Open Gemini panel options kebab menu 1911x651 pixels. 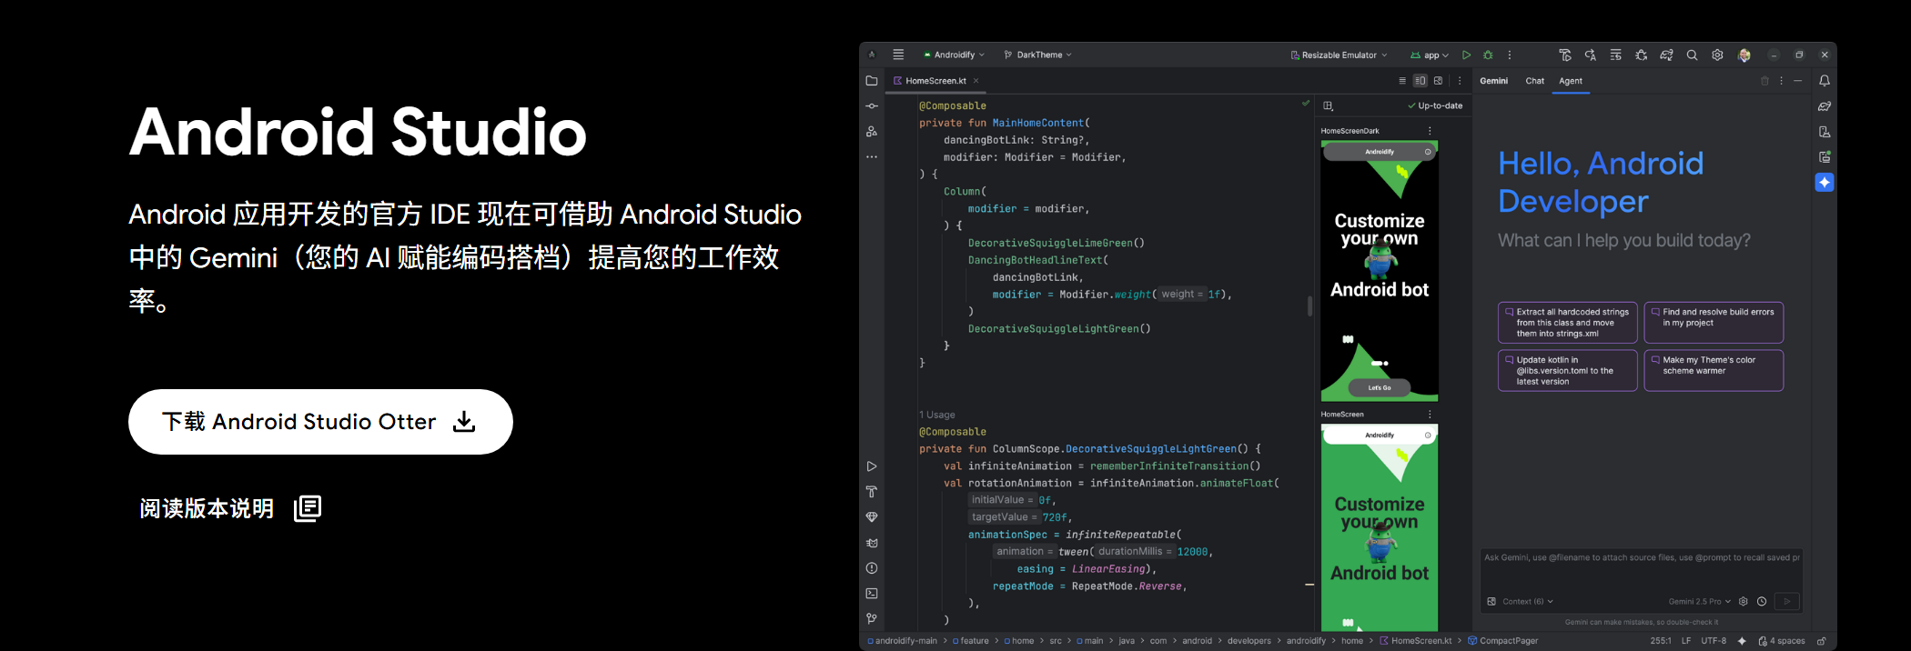pyautogui.click(x=1781, y=81)
